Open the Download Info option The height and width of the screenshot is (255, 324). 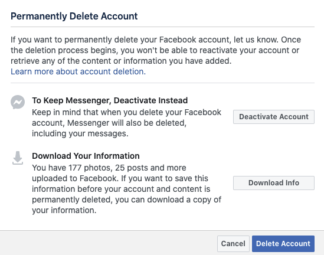click(x=274, y=183)
